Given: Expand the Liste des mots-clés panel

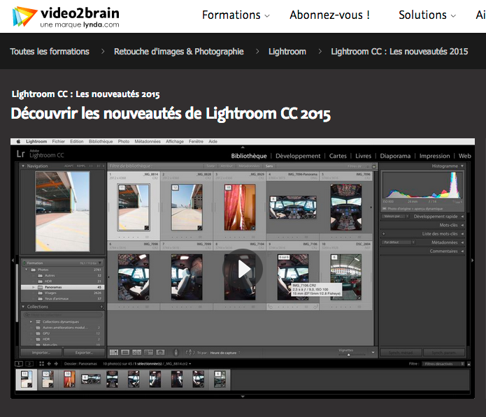Looking at the screenshot, I should point(462,234).
